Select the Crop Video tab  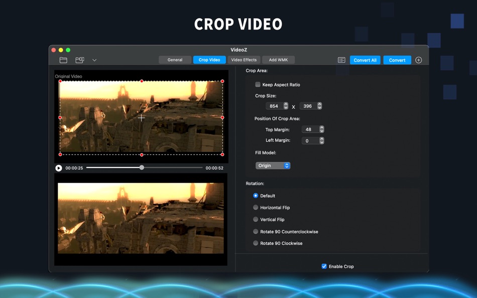pyautogui.click(x=209, y=60)
